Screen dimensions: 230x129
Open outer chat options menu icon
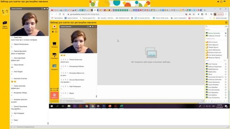click(11, 127)
